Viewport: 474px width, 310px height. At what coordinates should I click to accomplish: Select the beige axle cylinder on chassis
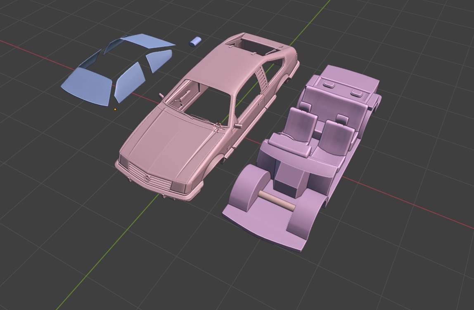pos(277,201)
